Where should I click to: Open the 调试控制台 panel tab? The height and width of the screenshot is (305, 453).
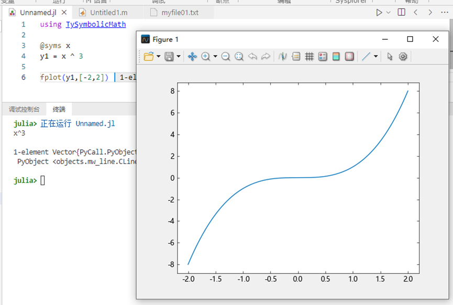[24, 110]
